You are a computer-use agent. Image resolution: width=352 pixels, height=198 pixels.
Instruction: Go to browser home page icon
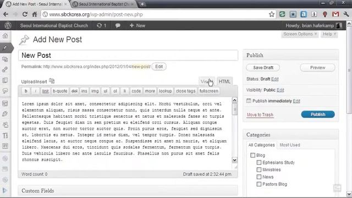pyautogui.click(x=35, y=14)
